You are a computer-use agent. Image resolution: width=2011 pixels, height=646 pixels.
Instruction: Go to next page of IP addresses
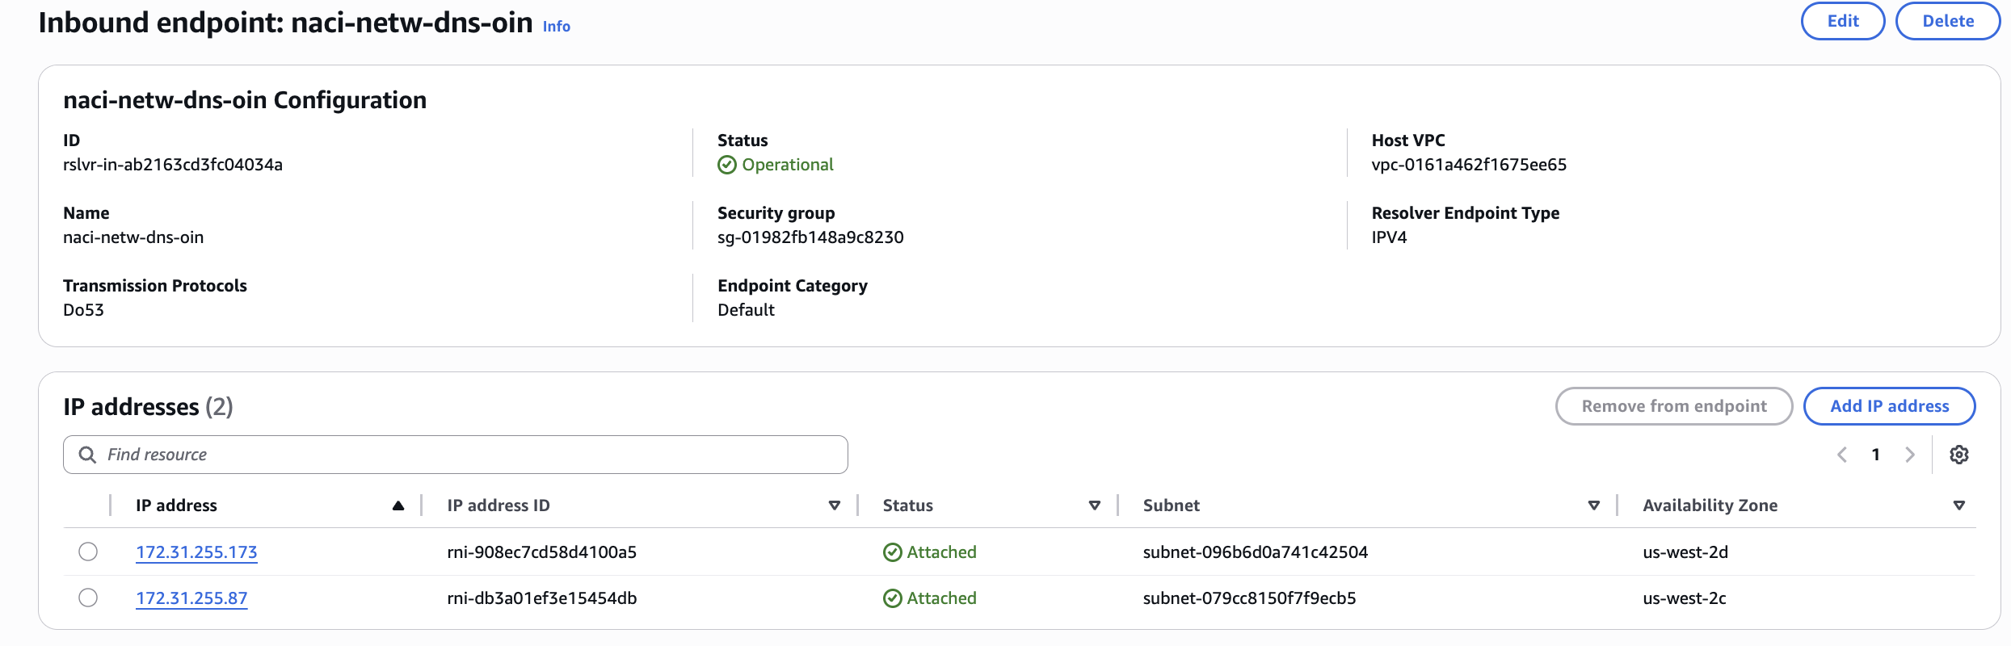tap(1910, 455)
